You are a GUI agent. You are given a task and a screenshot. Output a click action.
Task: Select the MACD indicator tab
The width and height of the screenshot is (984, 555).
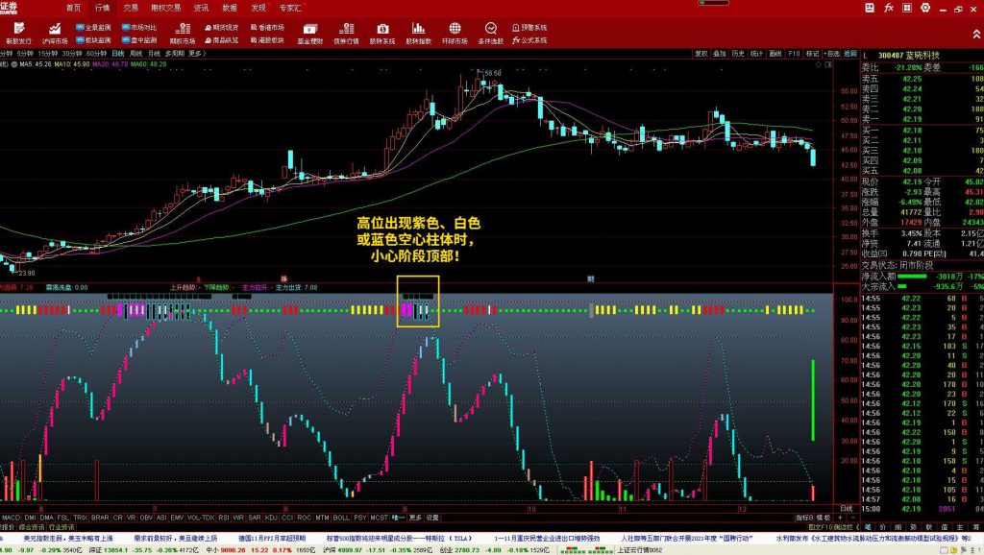click(11, 518)
